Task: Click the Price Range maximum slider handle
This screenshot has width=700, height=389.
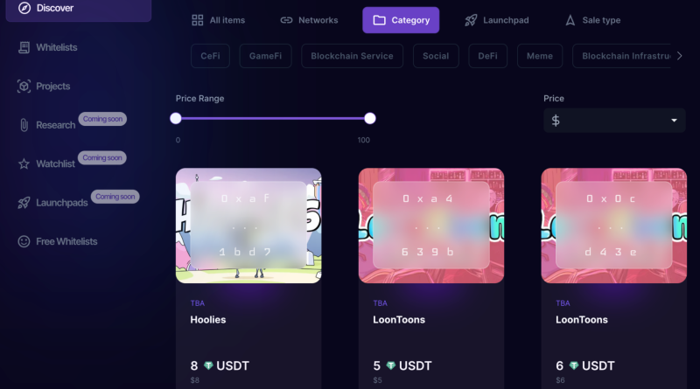Action: 369,118
